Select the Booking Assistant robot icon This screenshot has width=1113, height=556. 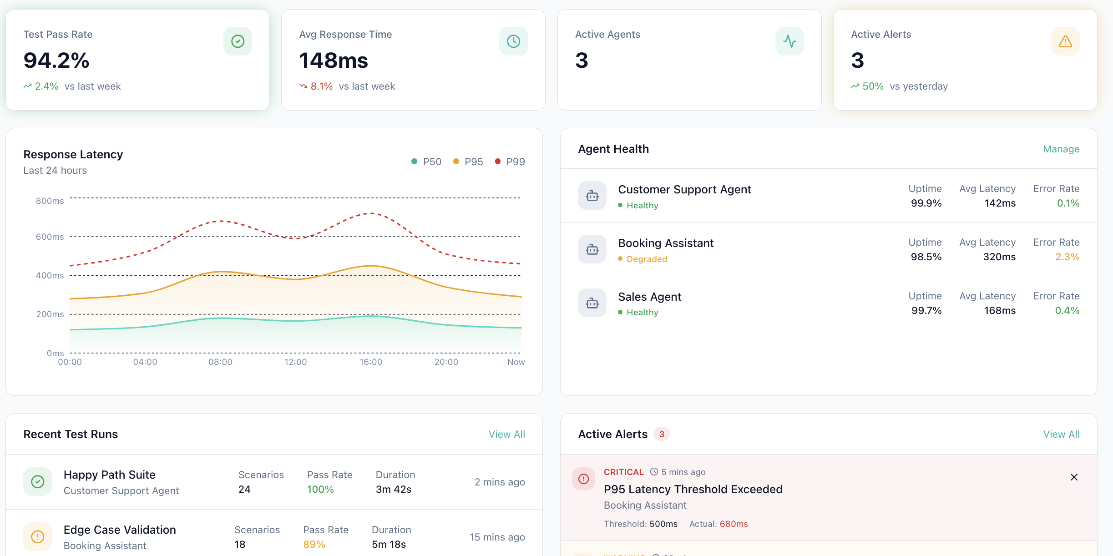click(592, 249)
